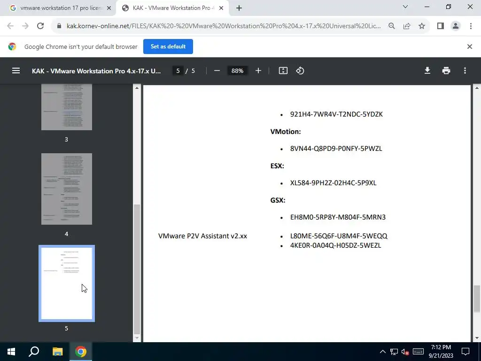This screenshot has height=361, width=481.
Task: Print the PDF document
Action: [x=446, y=71]
